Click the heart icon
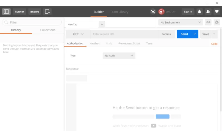The image size is (222, 131). [x=217, y=12]
